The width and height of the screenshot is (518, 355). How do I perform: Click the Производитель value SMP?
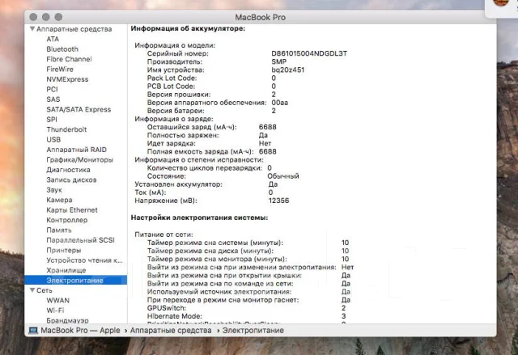tap(278, 61)
